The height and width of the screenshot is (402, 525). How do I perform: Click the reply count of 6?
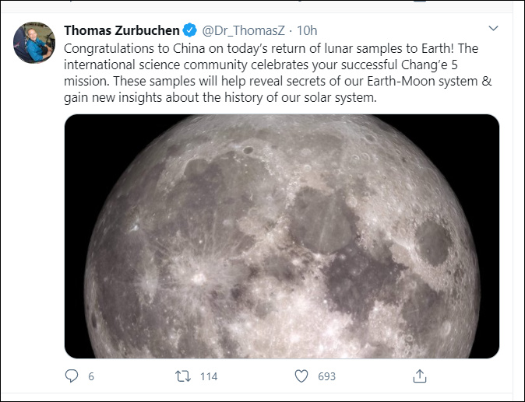pos(91,376)
